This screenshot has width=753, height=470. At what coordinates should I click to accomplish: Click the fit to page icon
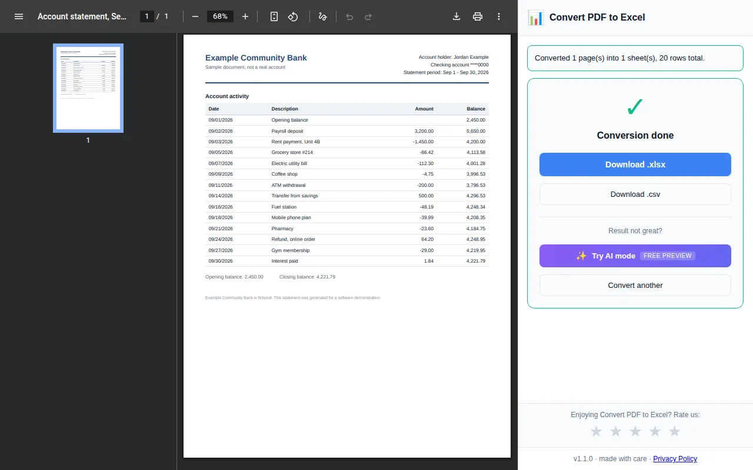pos(274,16)
